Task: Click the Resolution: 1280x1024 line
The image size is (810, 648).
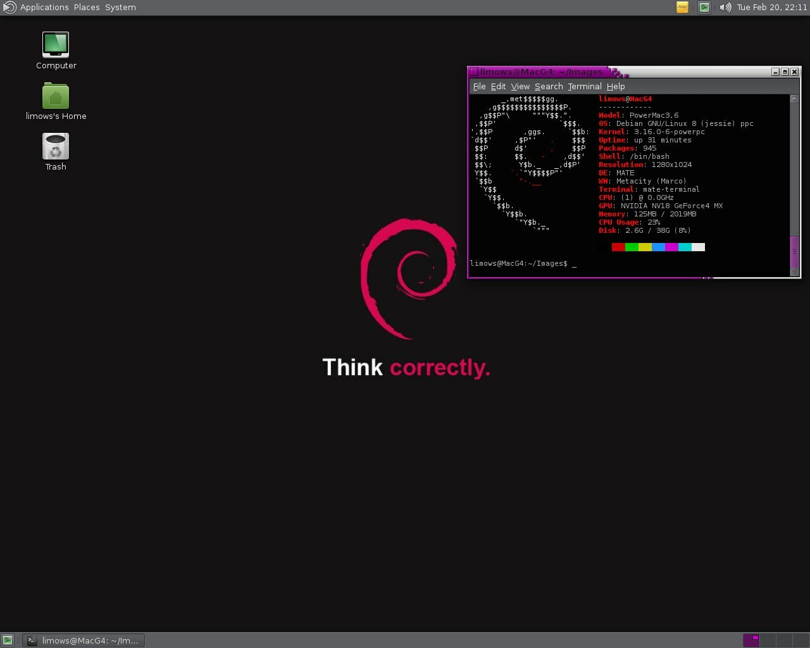Action: [x=645, y=165]
